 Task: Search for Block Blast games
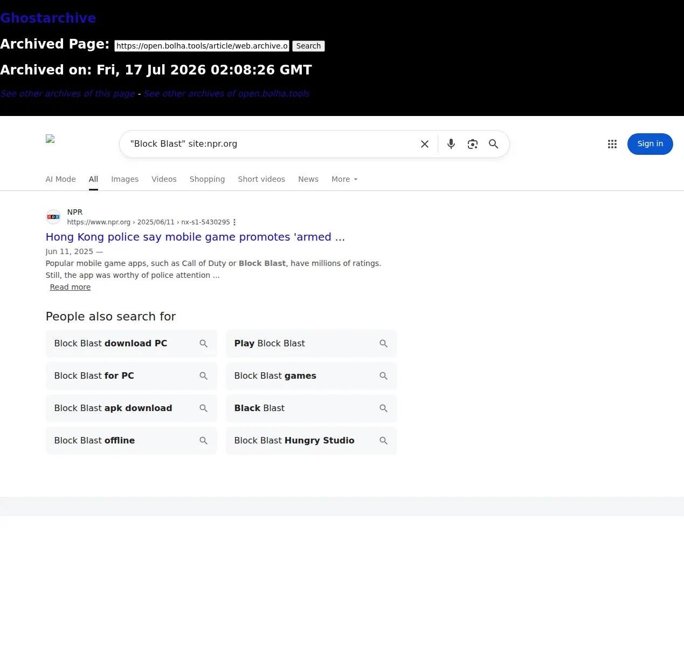(x=311, y=376)
